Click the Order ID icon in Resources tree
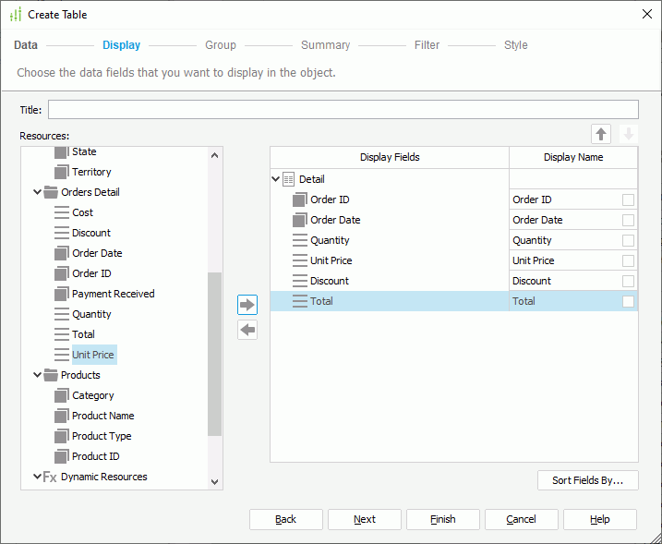Image resolution: width=662 pixels, height=544 pixels. 62,273
